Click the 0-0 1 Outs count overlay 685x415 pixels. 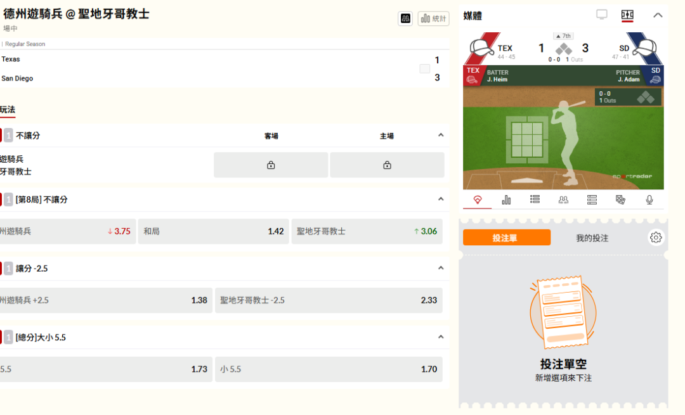tap(627, 97)
